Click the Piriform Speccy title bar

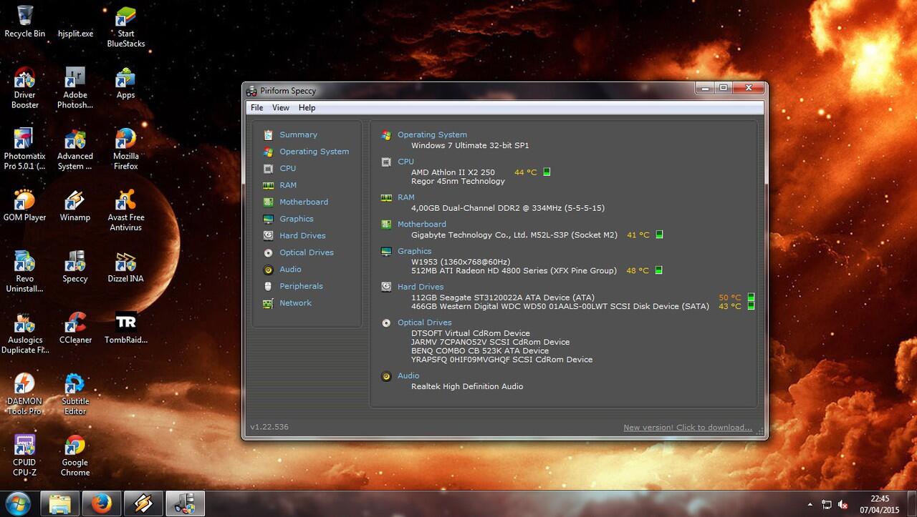469,91
